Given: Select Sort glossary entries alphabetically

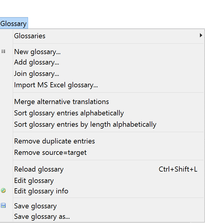Looking at the screenshot, I should click(x=69, y=113).
